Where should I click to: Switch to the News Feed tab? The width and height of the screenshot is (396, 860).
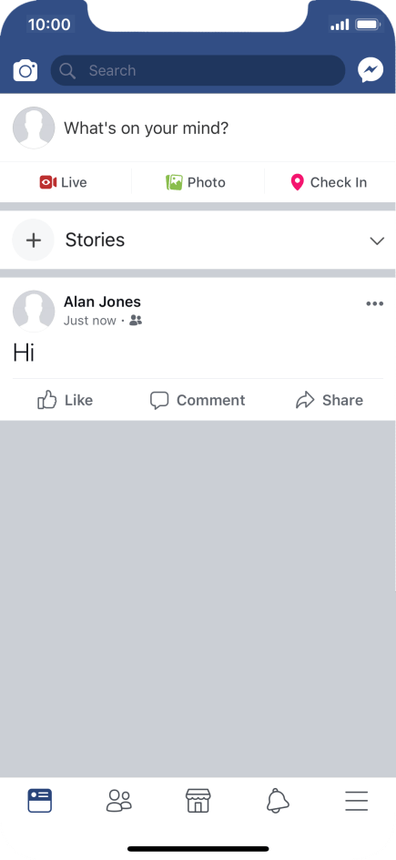pyautogui.click(x=40, y=801)
